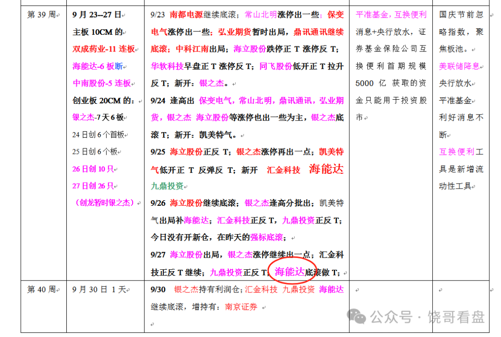Click the "9/30" date label
Screen dimensions: 501x337
click(158, 290)
